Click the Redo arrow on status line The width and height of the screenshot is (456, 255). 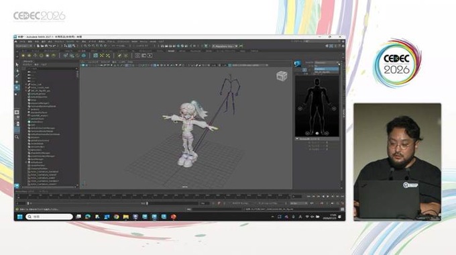coord(54,46)
